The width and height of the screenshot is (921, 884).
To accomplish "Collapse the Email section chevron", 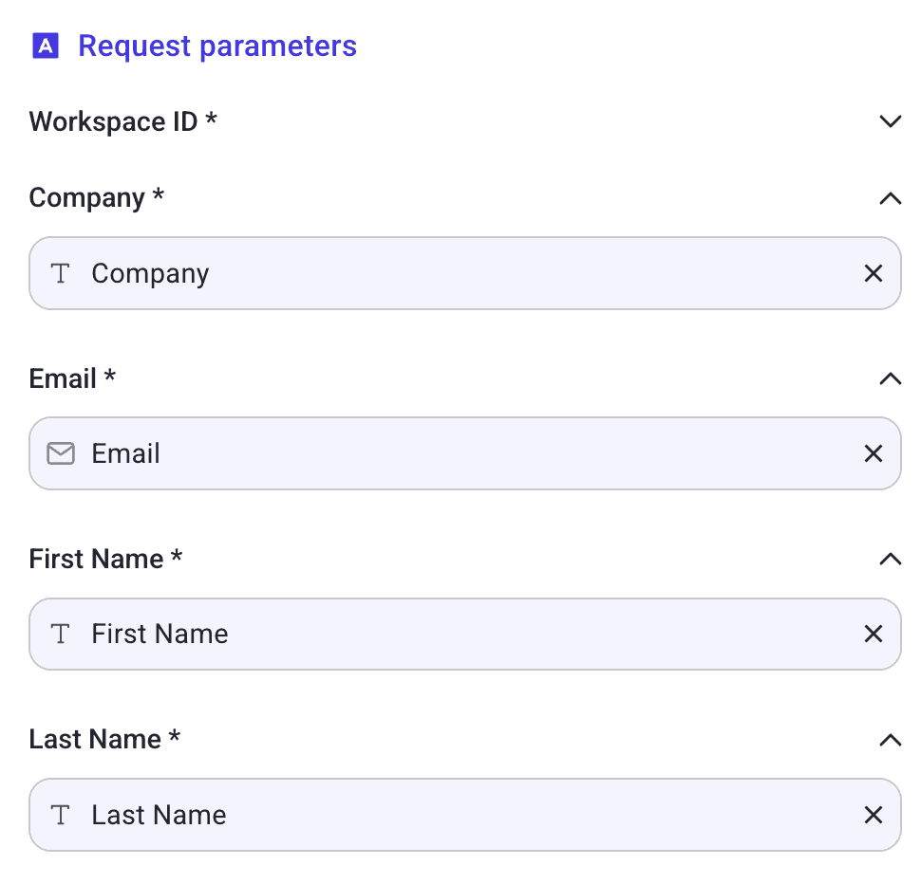I will 889,378.
